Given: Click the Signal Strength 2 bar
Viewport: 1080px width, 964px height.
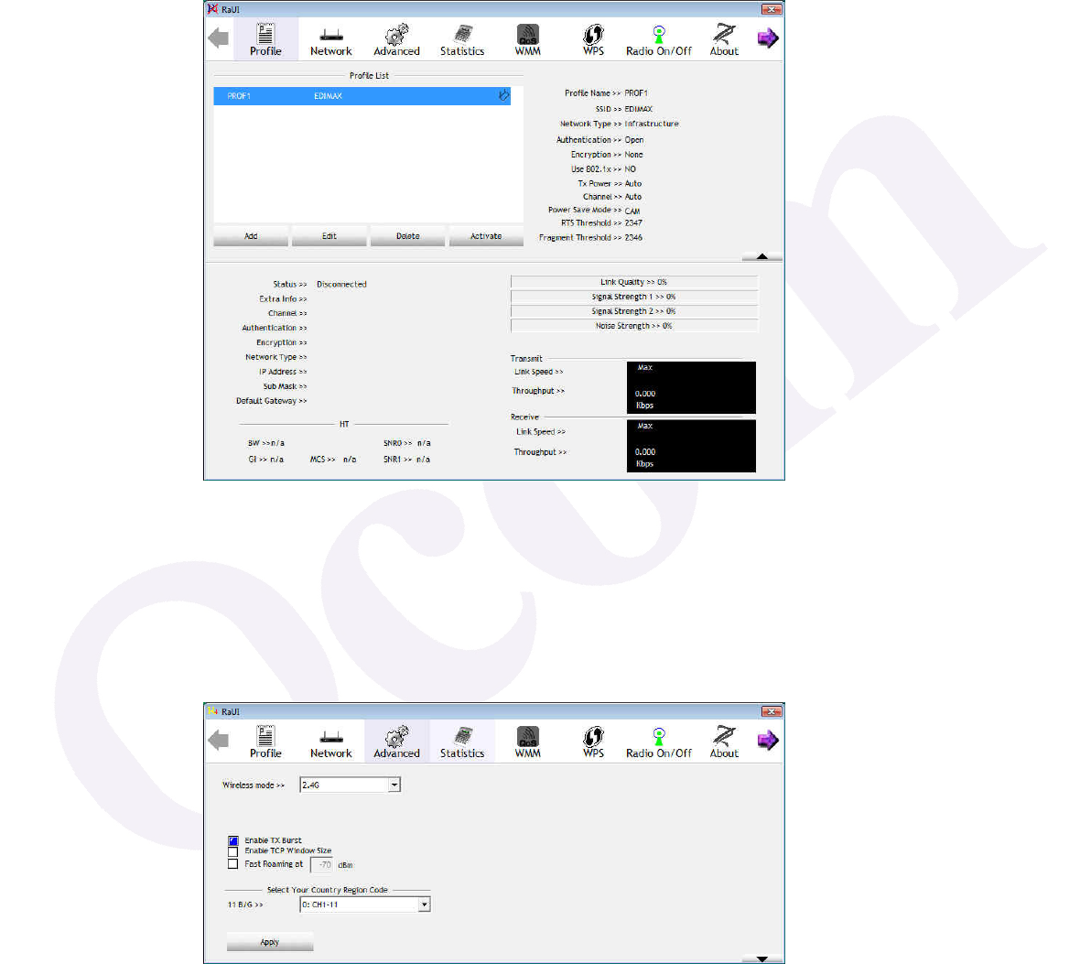Looking at the screenshot, I should [x=634, y=311].
